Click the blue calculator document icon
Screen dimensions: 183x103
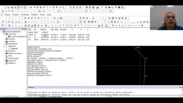[x=25, y=22]
